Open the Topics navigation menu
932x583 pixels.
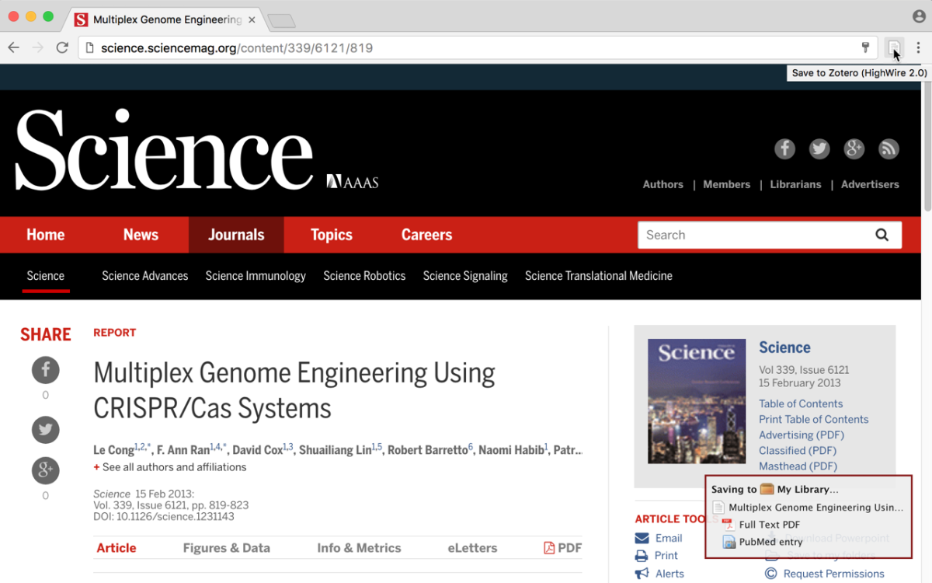coord(332,235)
